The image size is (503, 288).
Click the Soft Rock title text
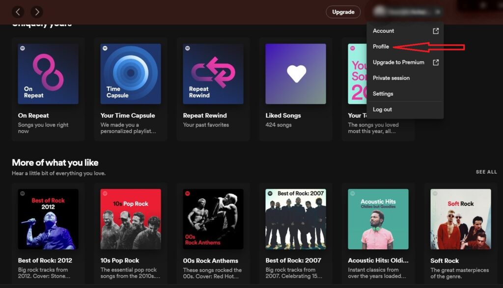coord(445,261)
